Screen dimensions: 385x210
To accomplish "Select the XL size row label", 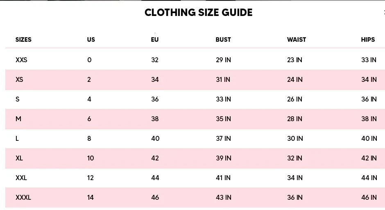I will pyautogui.click(x=19, y=158).
